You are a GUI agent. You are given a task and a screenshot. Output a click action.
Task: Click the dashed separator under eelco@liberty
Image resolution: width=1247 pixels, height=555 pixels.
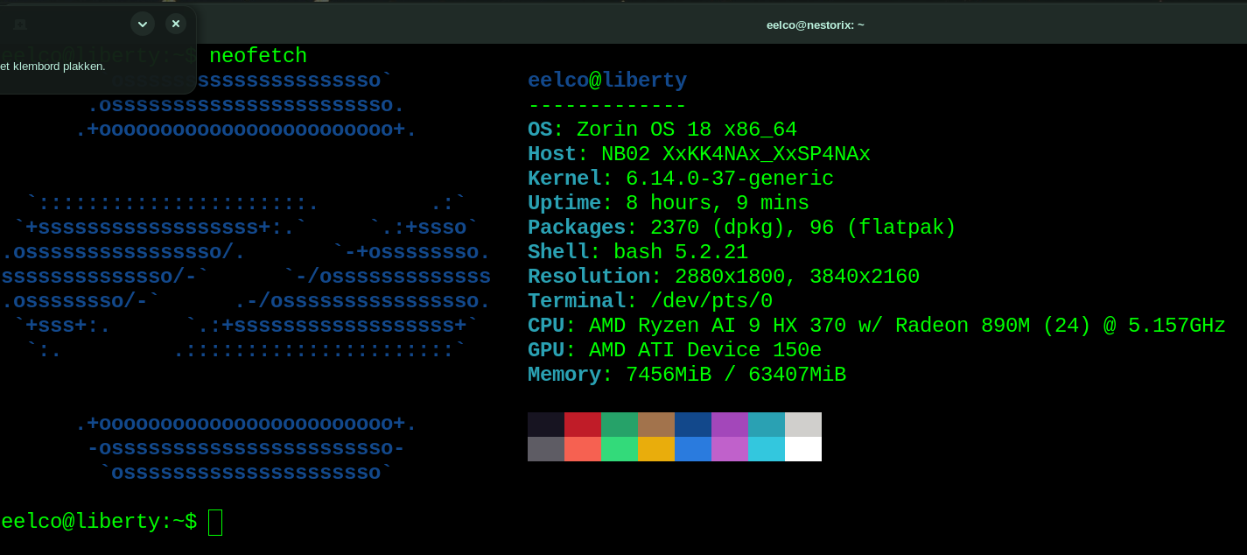(606, 104)
